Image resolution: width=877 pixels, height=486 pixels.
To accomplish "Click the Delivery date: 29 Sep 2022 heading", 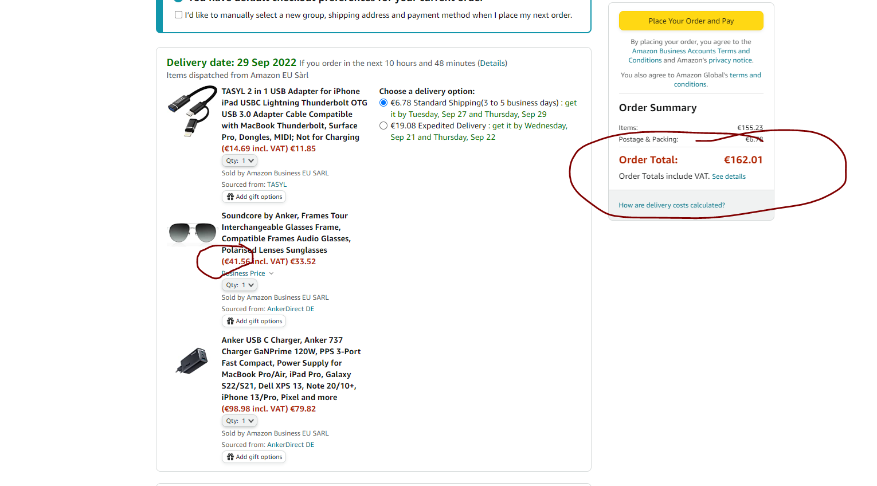I will pyautogui.click(x=232, y=62).
